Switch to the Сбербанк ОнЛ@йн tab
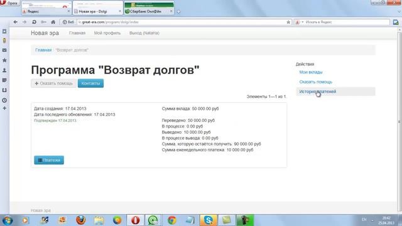 click(149, 8)
